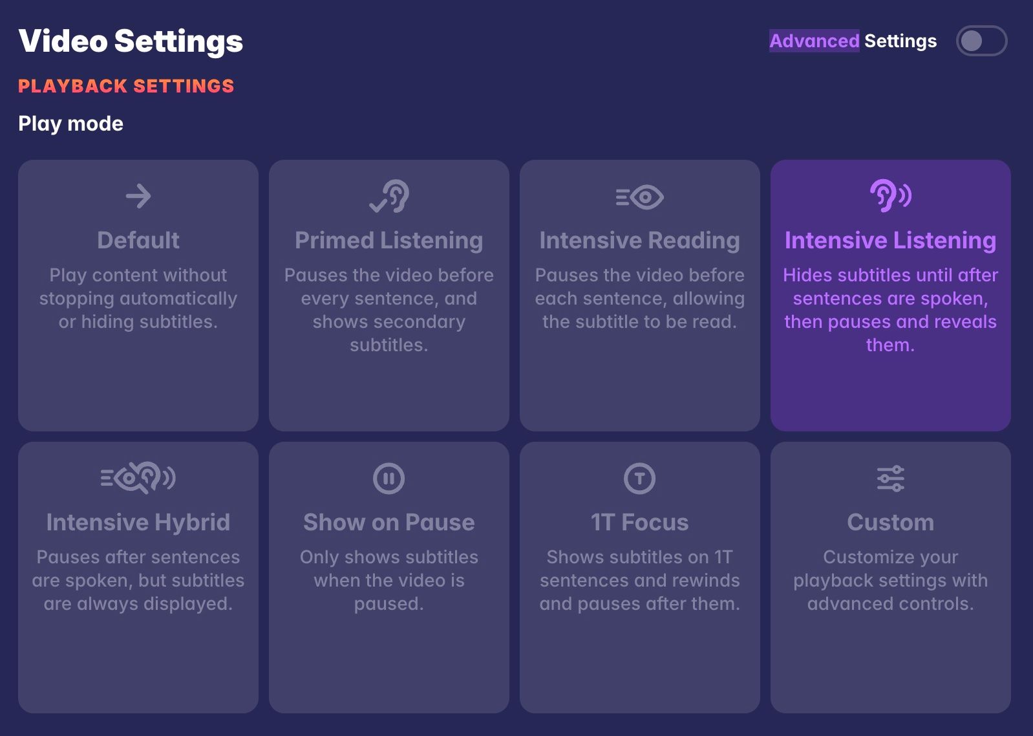This screenshot has height=736, width=1033.
Task: Click the pause circle icon on Show on Pause
Action: (389, 477)
